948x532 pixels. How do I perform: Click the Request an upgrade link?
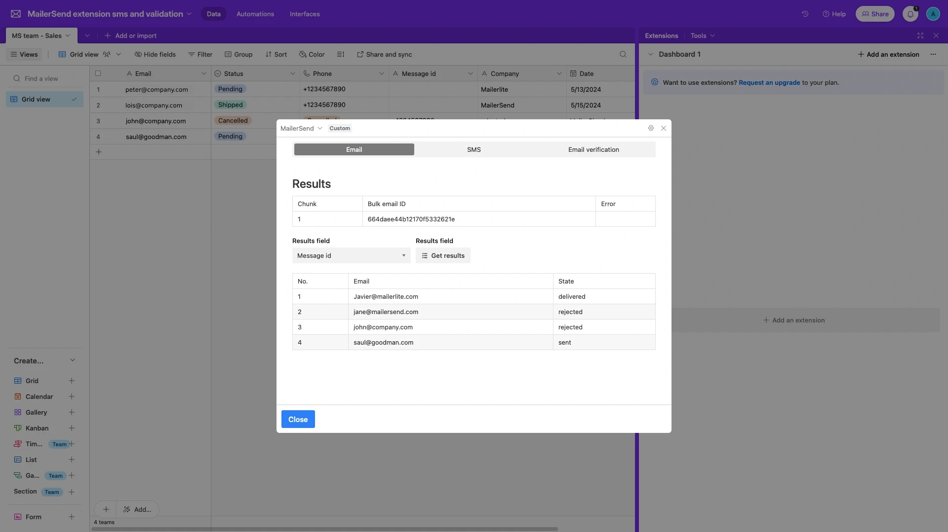pos(769,82)
